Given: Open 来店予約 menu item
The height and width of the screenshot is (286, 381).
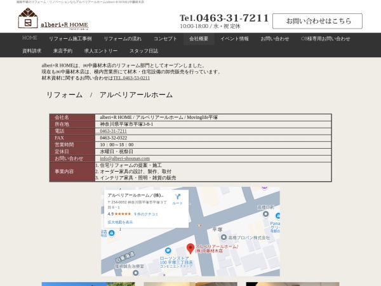Looking at the screenshot, I should point(63,51).
